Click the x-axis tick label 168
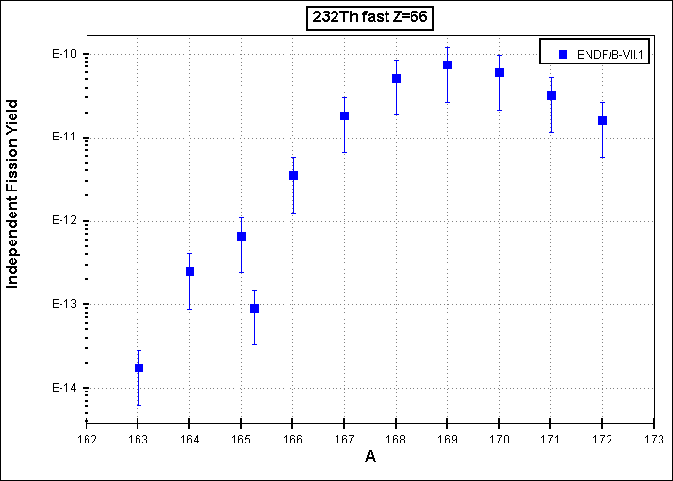This screenshot has width=673, height=481. (x=396, y=440)
